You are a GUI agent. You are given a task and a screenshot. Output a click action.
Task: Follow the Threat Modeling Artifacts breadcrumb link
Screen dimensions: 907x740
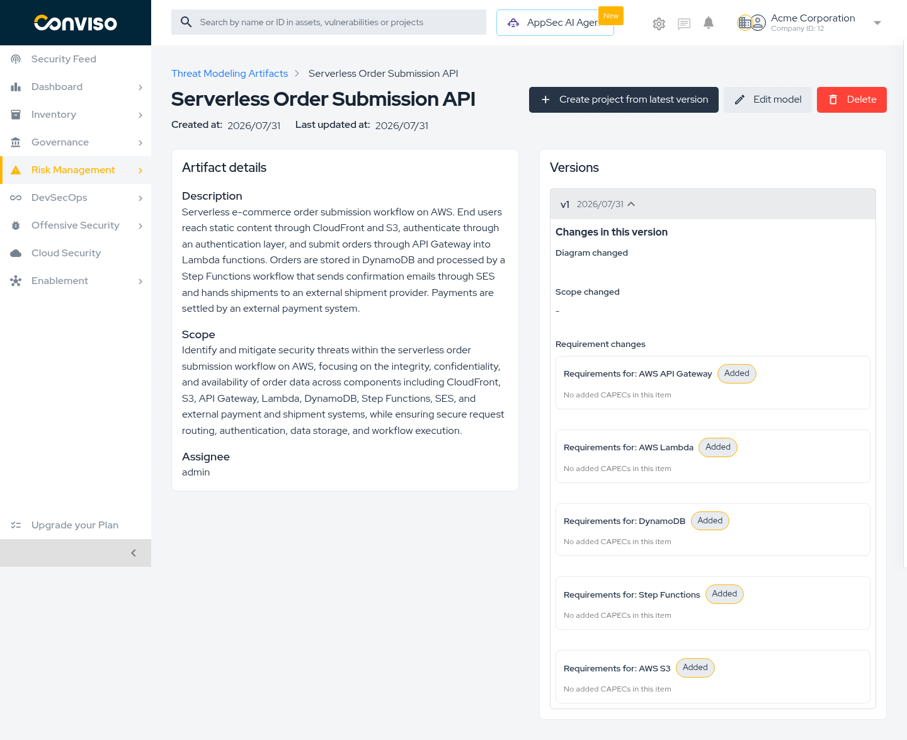[x=229, y=74]
